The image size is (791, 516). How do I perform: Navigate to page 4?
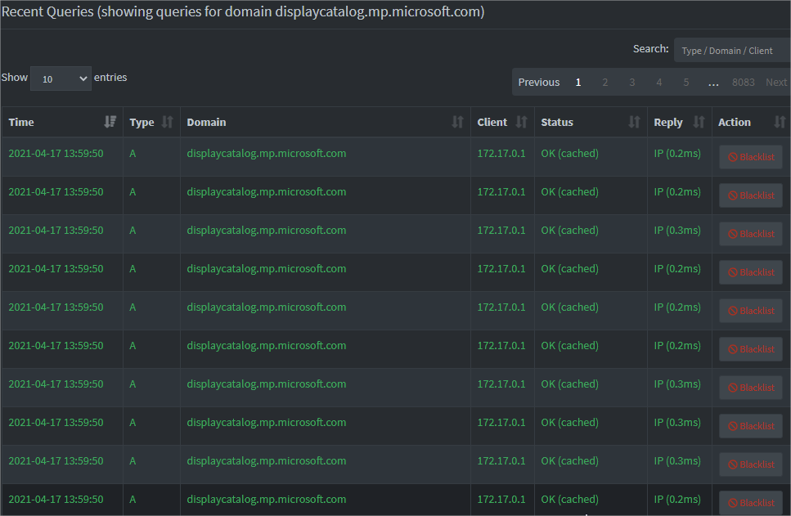(x=658, y=83)
